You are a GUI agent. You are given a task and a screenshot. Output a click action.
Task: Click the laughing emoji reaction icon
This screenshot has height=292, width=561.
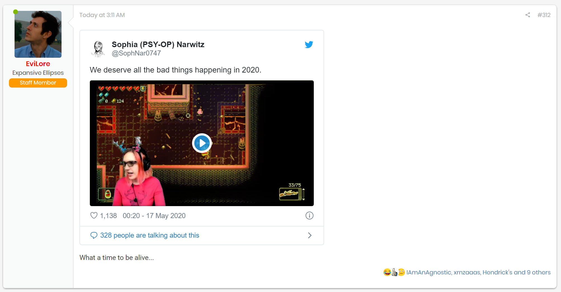(x=387, y=272)
